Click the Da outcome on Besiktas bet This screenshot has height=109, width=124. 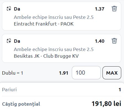(17, 41)
